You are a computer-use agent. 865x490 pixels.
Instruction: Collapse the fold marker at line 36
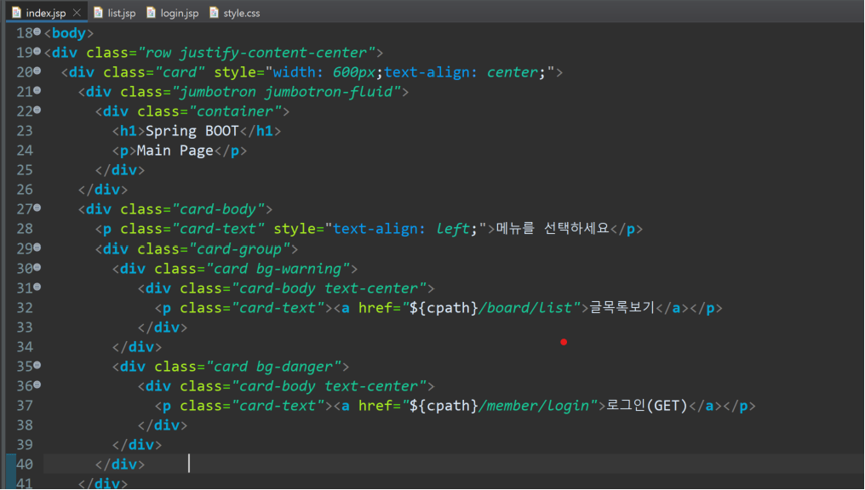pyautogui.click(x=37, y=385)
